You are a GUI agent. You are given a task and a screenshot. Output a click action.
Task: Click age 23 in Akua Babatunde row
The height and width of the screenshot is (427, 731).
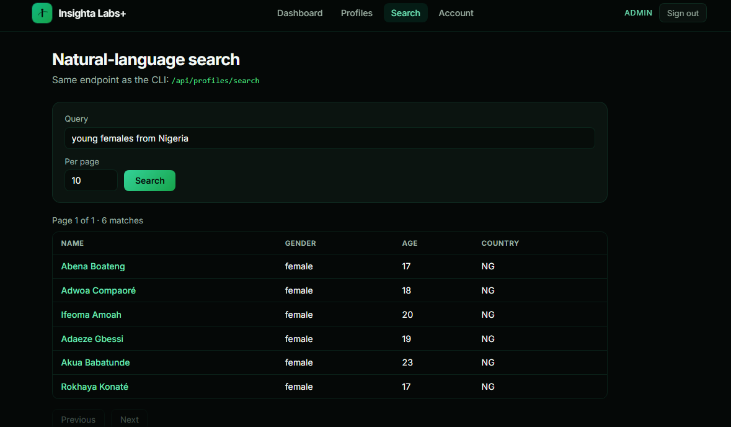407,362
